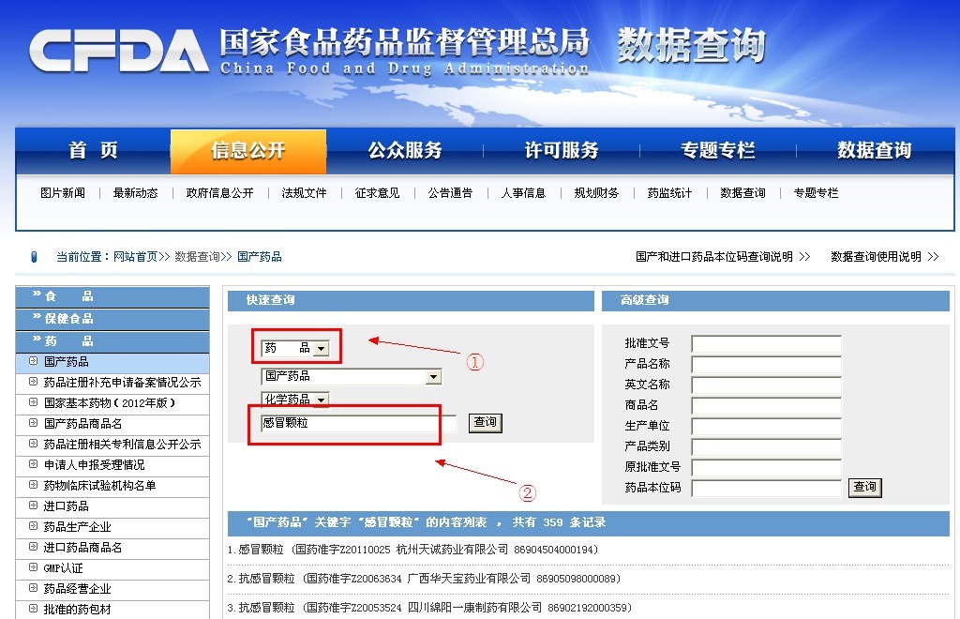Image resolution: width=960 pixels, height=619 pixels.
Task: Open 规划财务 in the submenu
Action: (x=596, y=193)
